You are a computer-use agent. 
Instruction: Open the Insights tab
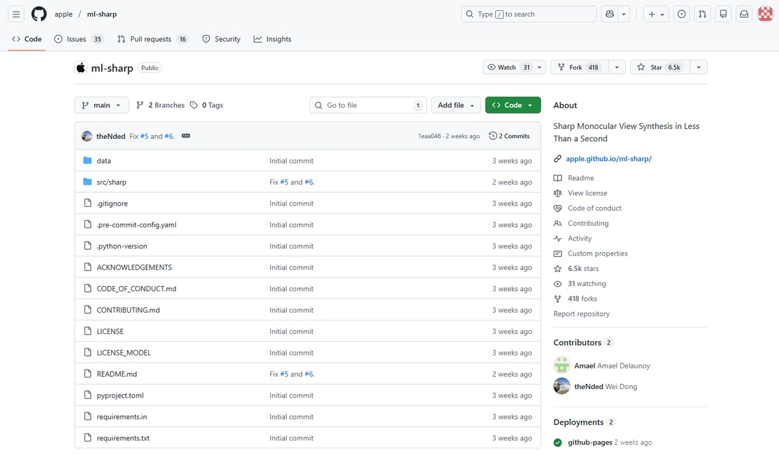(273, 39)
